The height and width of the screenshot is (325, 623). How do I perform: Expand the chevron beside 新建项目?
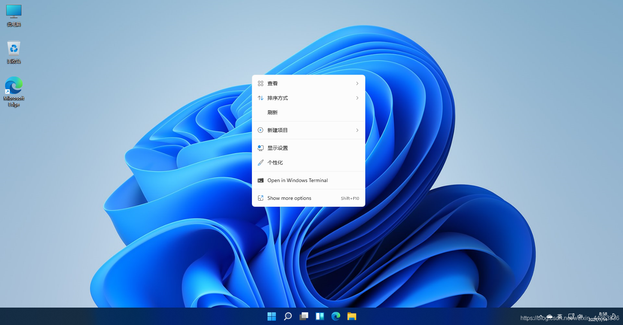point(357,130)
